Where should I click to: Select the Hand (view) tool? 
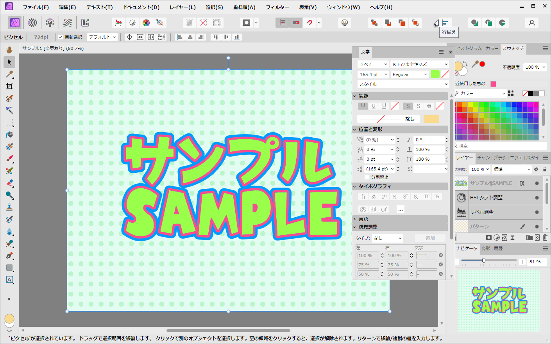(x=9, y=50)
